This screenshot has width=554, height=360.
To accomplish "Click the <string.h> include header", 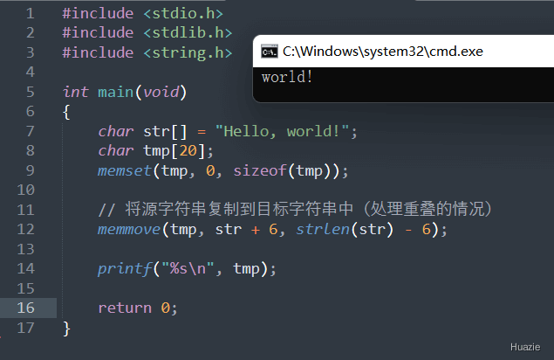I will point(188,52).
